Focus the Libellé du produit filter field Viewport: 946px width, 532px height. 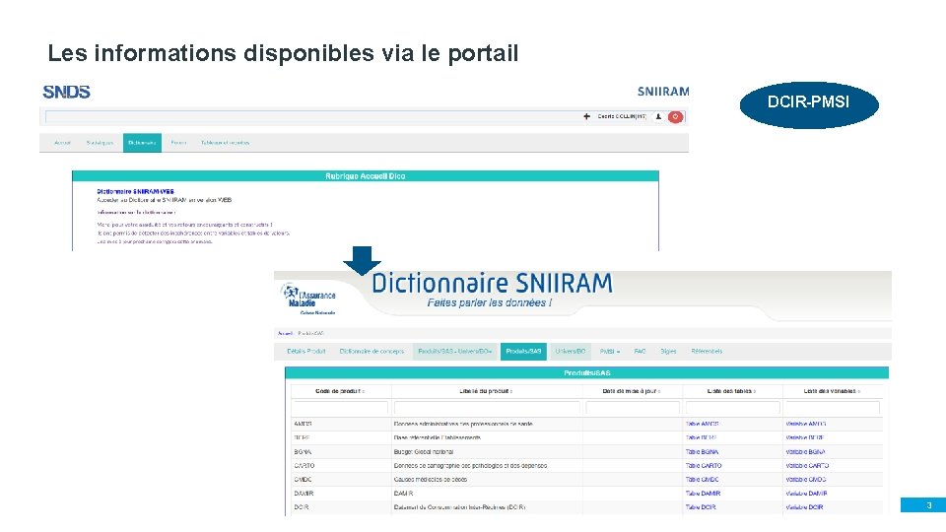point(486,408)
